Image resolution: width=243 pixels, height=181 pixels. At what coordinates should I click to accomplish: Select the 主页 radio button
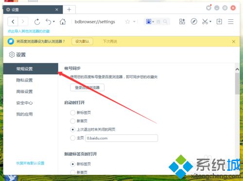72,138
